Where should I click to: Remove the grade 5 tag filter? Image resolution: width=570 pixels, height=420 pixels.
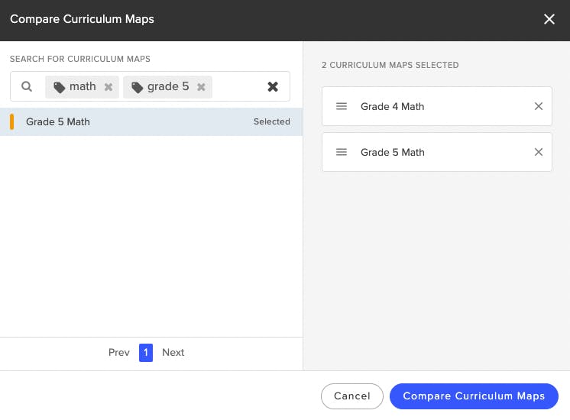[201, 87]
